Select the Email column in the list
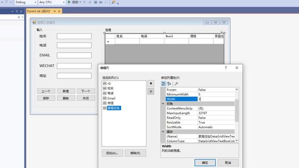The image size is (299, 168). (x=111, y=98)
